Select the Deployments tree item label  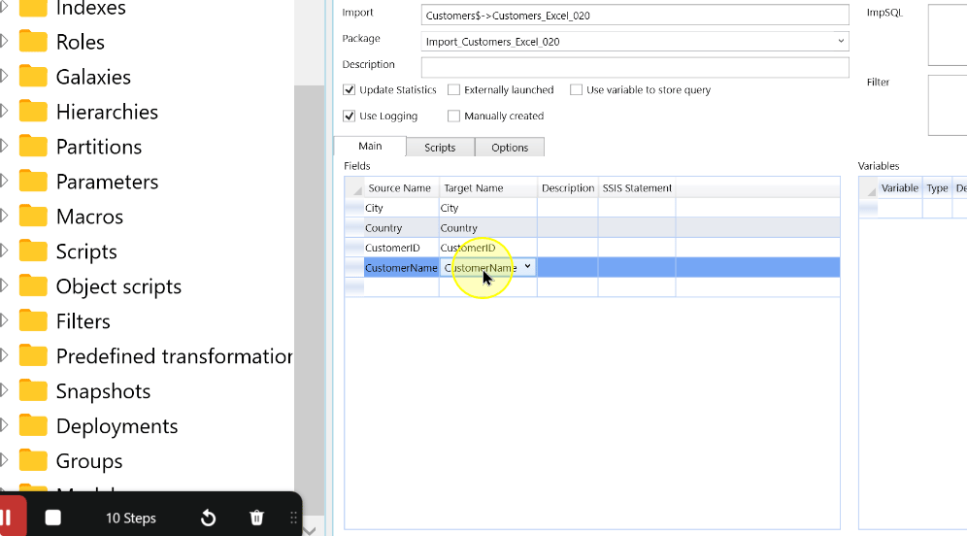point(117,426)
